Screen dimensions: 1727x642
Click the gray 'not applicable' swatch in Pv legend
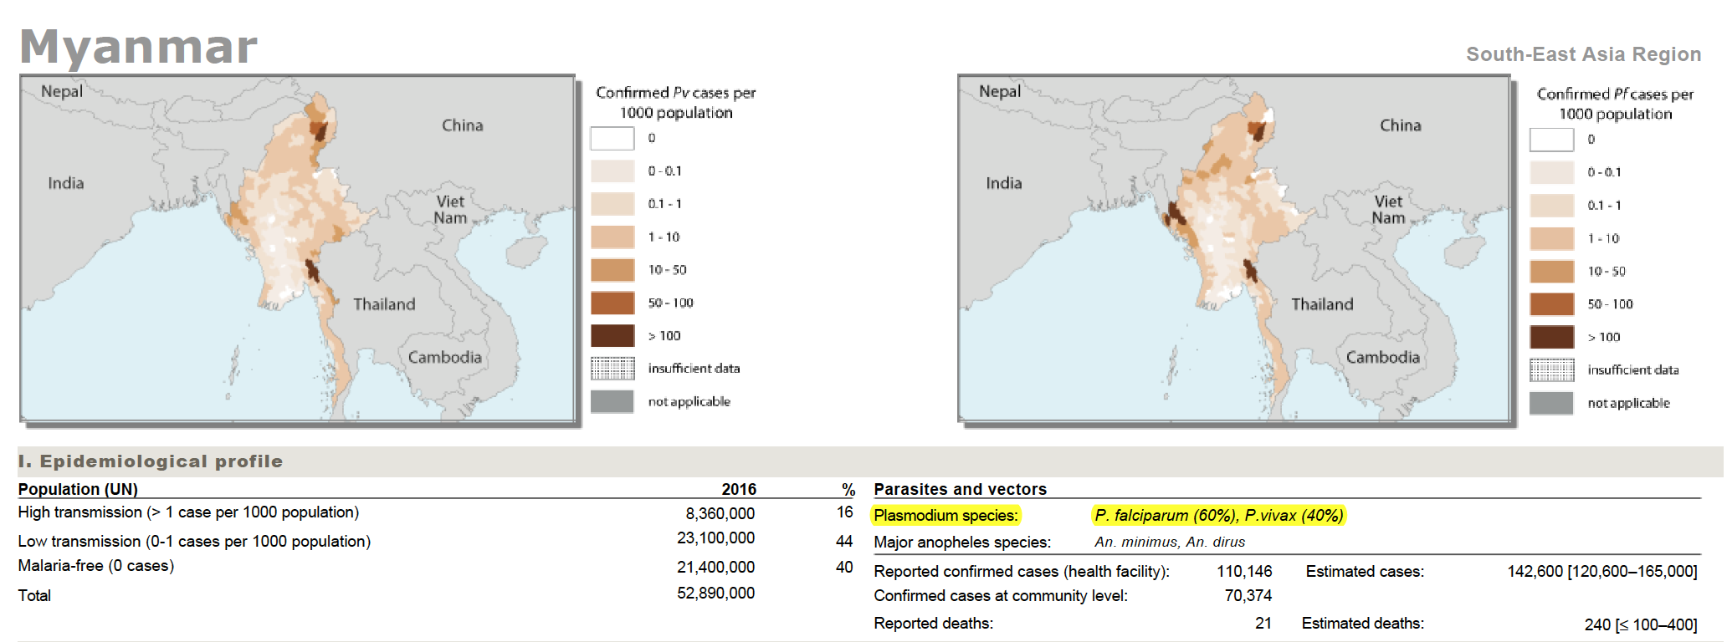[x=612, y=402]
